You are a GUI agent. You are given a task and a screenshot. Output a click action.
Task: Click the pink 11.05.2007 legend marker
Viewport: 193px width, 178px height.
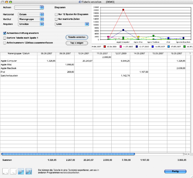tap(120, 47)
